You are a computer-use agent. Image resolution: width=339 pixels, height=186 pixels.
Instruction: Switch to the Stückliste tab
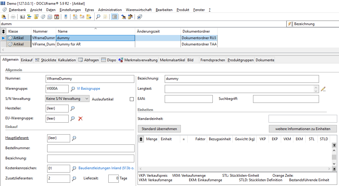pos(45,60)
